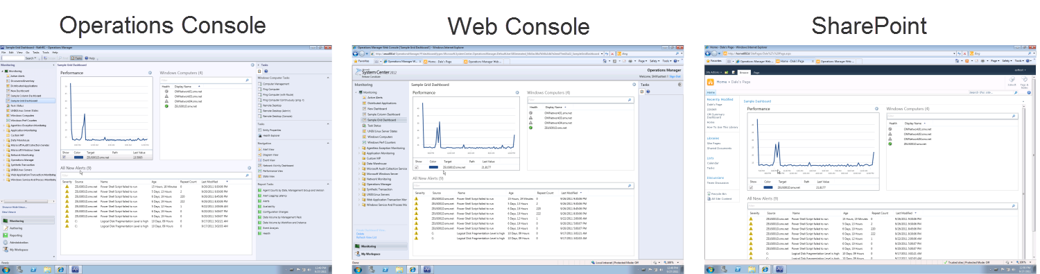Collapse Monitoring root node in Operations Console tree
This screenshot has height=274, width=1040.
point(3,71)
